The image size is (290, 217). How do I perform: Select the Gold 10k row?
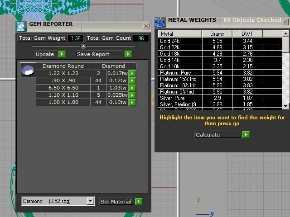tap(220, 66)
